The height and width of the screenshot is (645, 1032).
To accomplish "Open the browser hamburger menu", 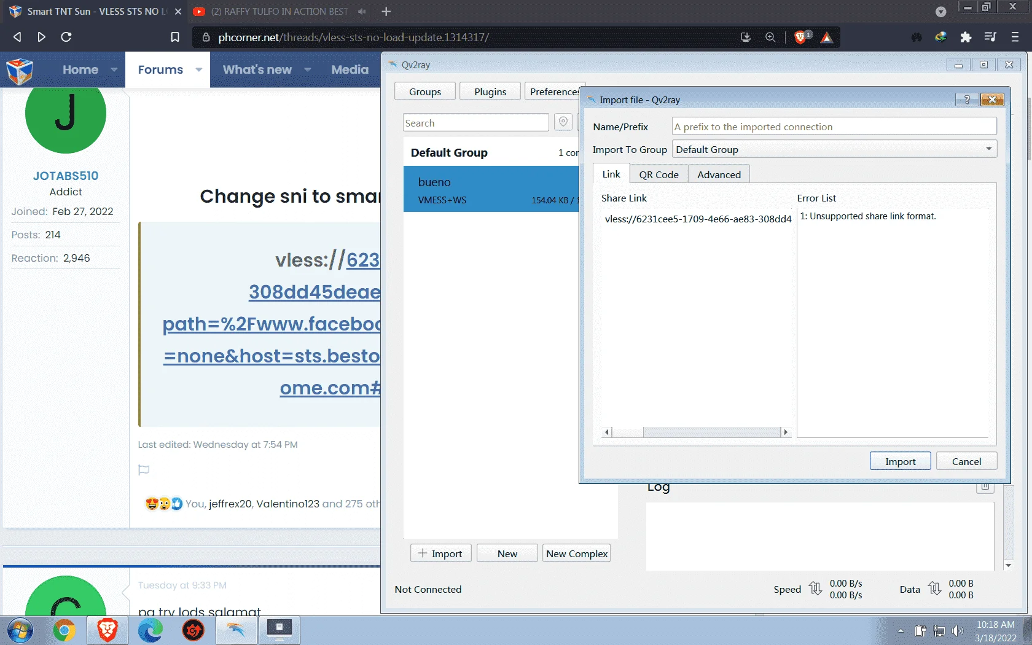I will pyautogui.click(x=1015, y=37).
